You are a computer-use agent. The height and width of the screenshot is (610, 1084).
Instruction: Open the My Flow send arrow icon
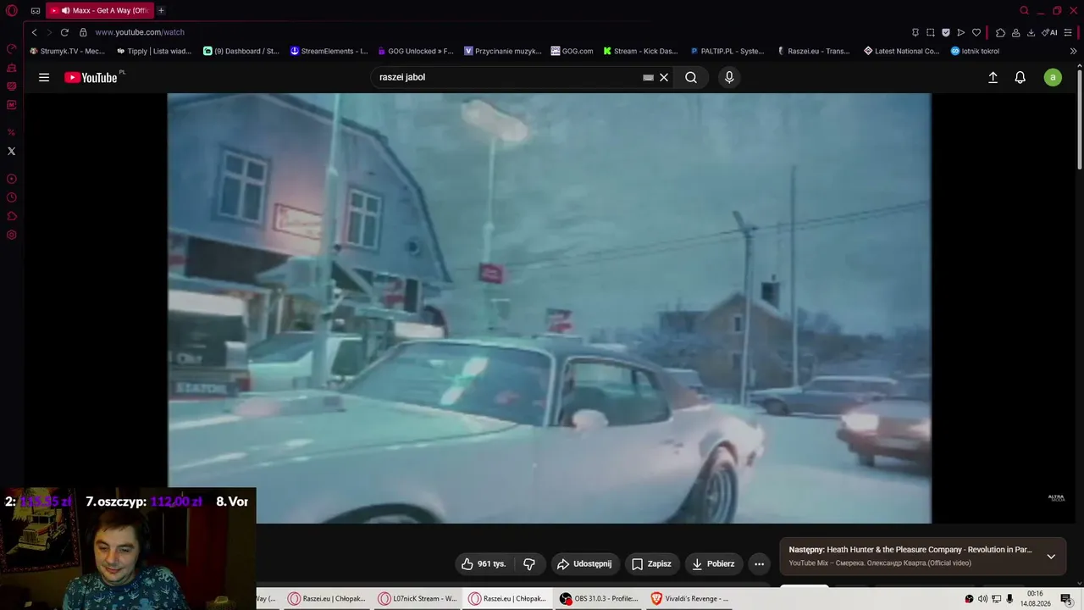tap(961, 32)
